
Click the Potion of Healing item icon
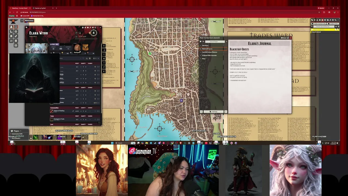tap(52, 111)
